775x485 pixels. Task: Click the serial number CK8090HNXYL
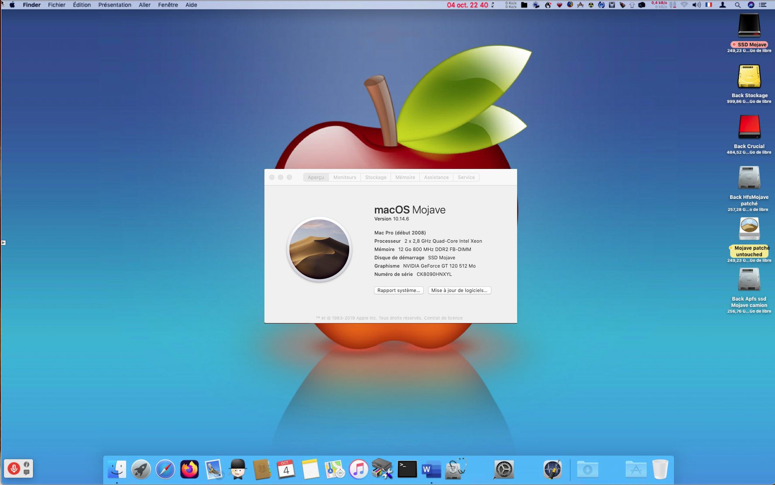[434, 274]
